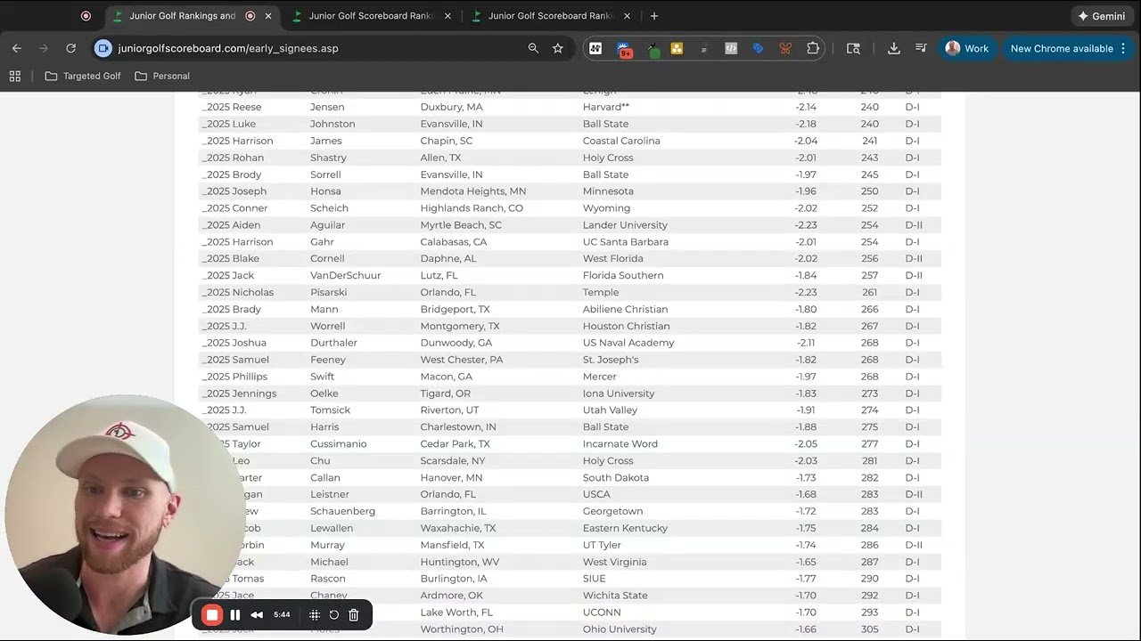Open the black-and-white checkered extension
This screenshot has height=641, width=1141.
[595, 48]
